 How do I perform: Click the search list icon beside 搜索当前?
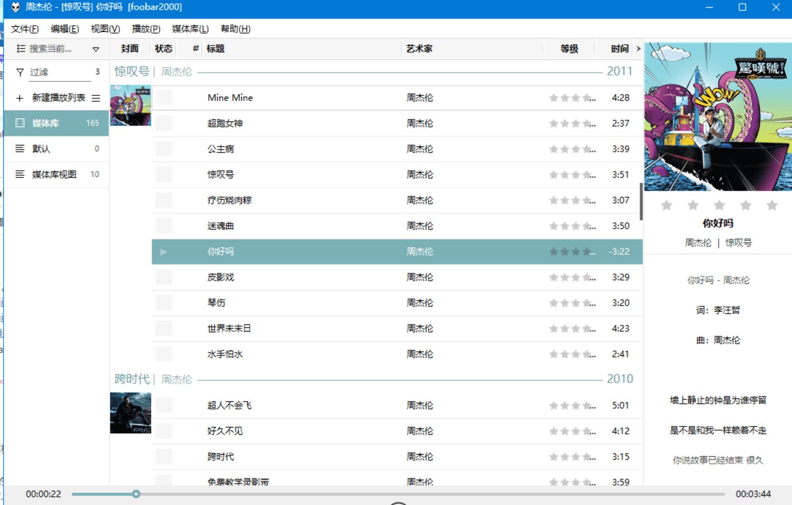(21, 48)
